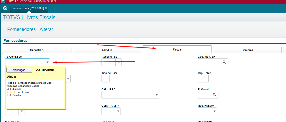Open dropdown arrow right of help popup
Image resolution: width=286 pixels, height=122 pixels.
click(x=68, y=79)
